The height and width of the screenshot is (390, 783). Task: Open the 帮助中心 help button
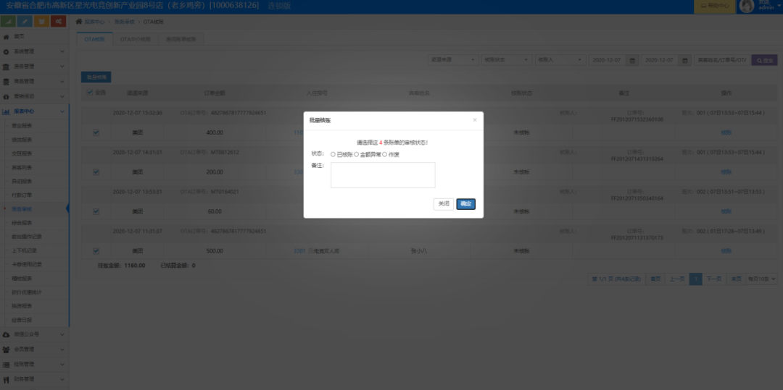[715, 6]
